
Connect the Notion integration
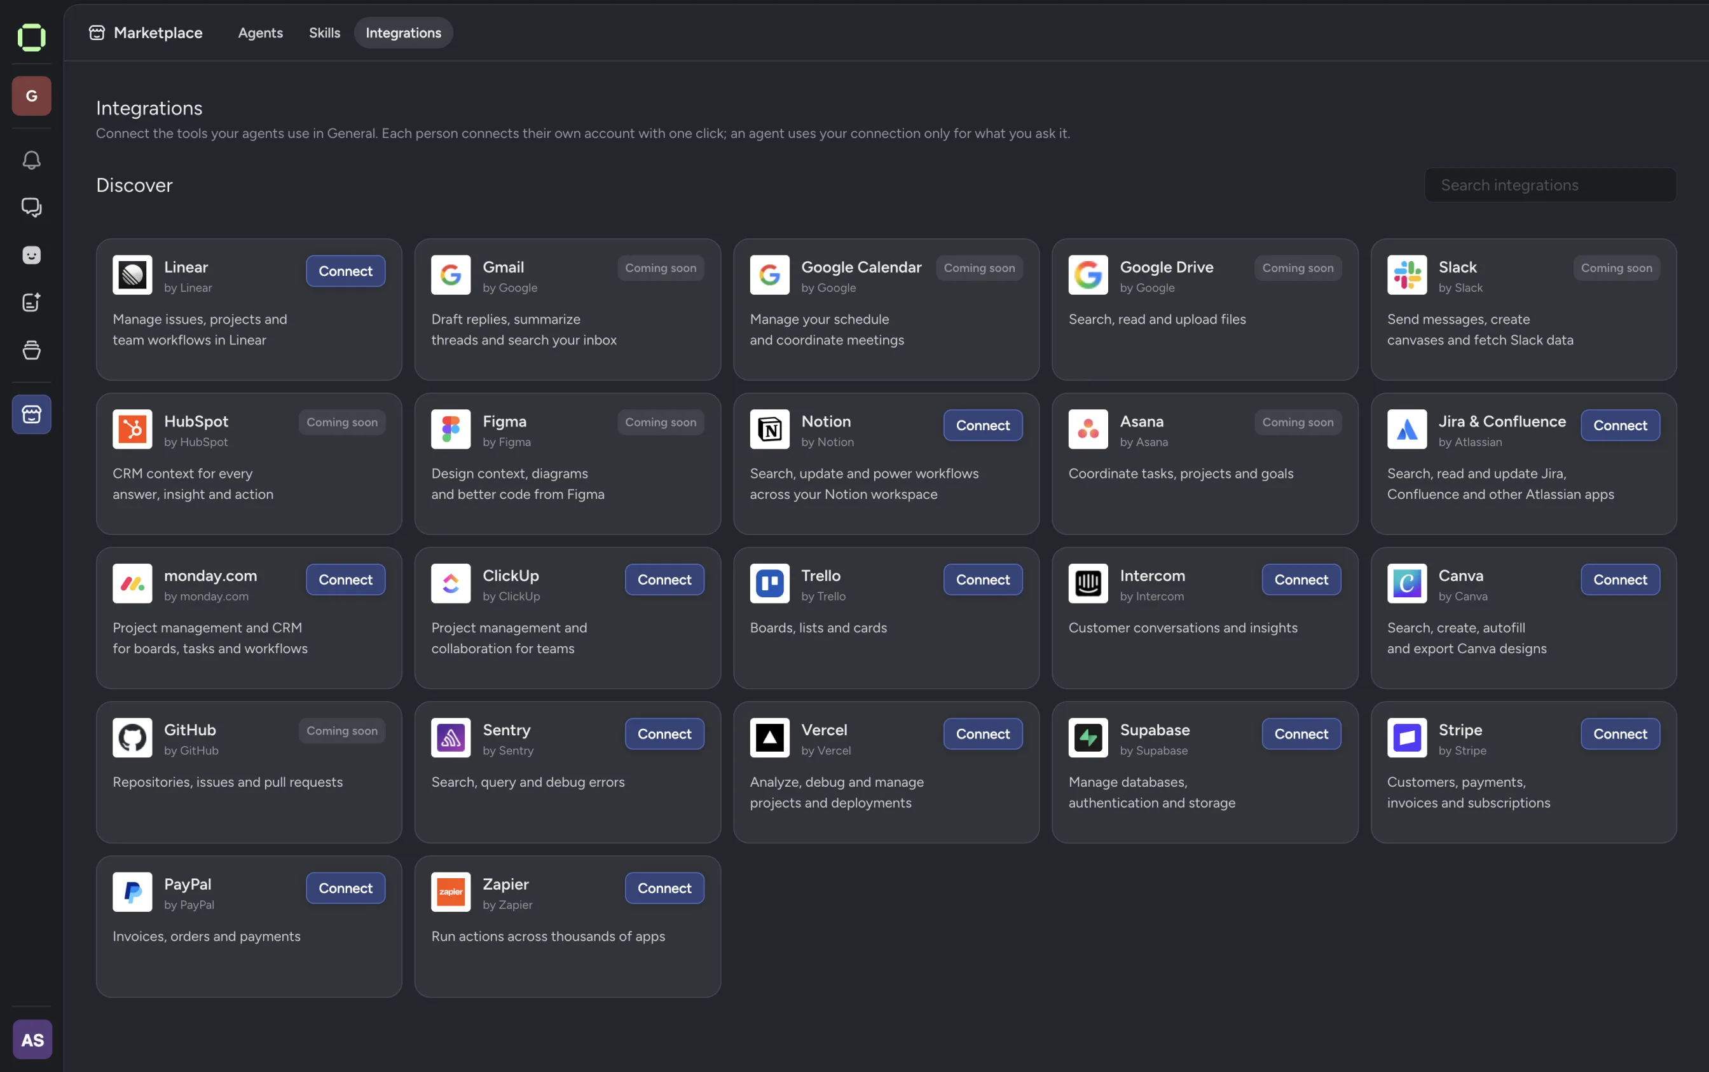click(982, 424)
